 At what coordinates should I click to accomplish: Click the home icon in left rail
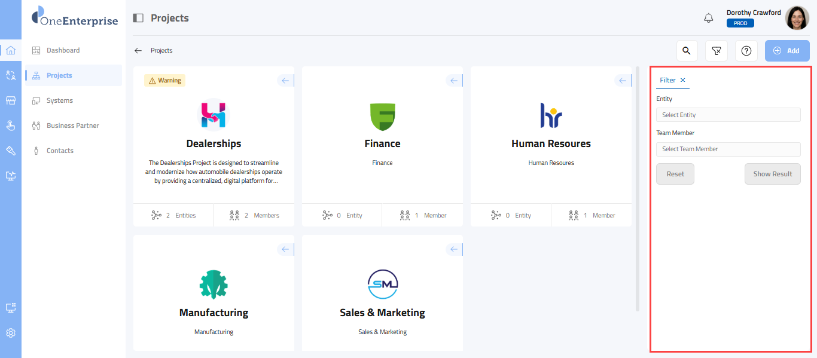[11, 50]
